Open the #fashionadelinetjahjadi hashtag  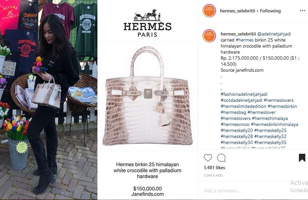coord(244,94)
